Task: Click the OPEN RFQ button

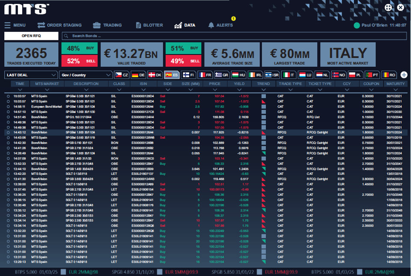Action: pos(31,36)
